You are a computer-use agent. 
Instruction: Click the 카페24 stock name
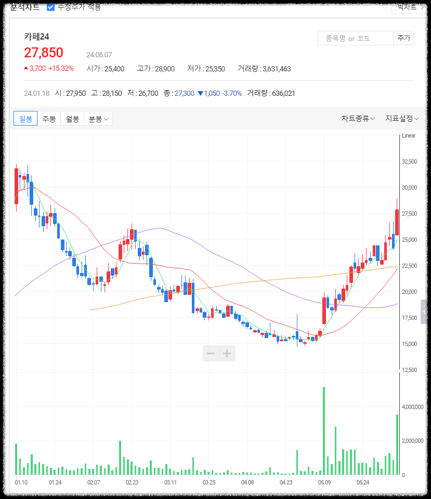point(36,36)
